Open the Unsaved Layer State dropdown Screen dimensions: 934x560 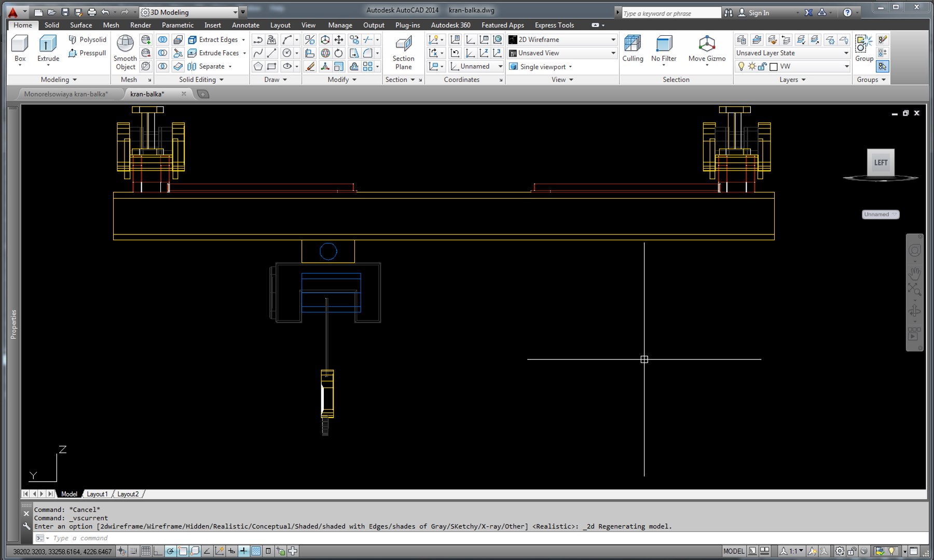[x=792, y=53]
